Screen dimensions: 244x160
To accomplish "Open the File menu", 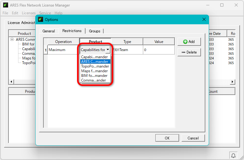I will pos(5,13).
